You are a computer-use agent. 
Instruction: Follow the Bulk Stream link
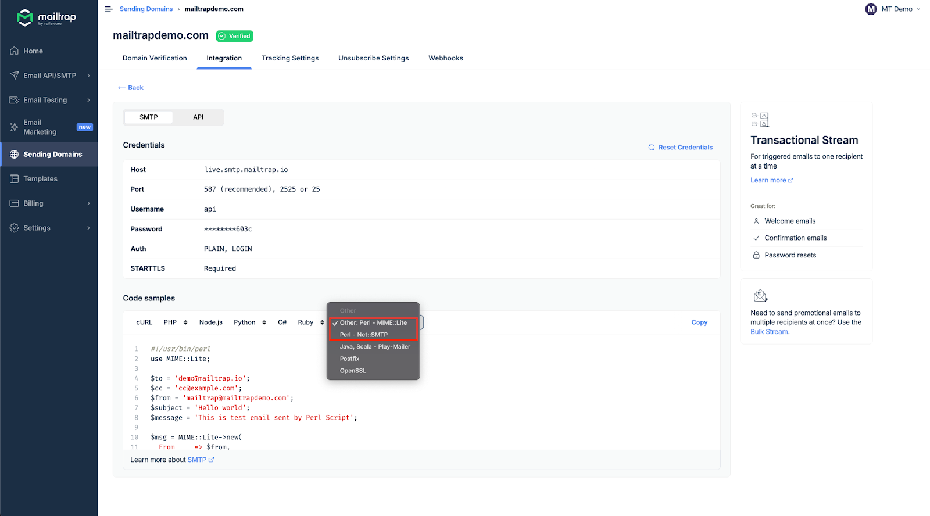point(769,332)
